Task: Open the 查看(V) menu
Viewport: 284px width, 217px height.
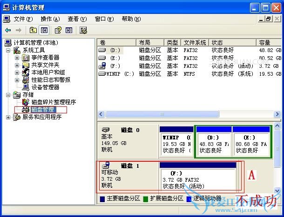Action: coord(77,19)
